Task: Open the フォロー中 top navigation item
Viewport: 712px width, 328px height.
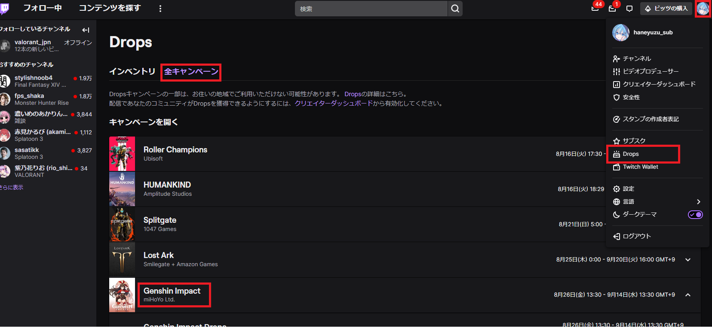Action: [43, 8]
